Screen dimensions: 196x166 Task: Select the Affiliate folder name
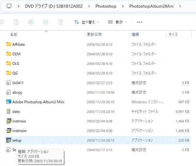tap(19, 44)
